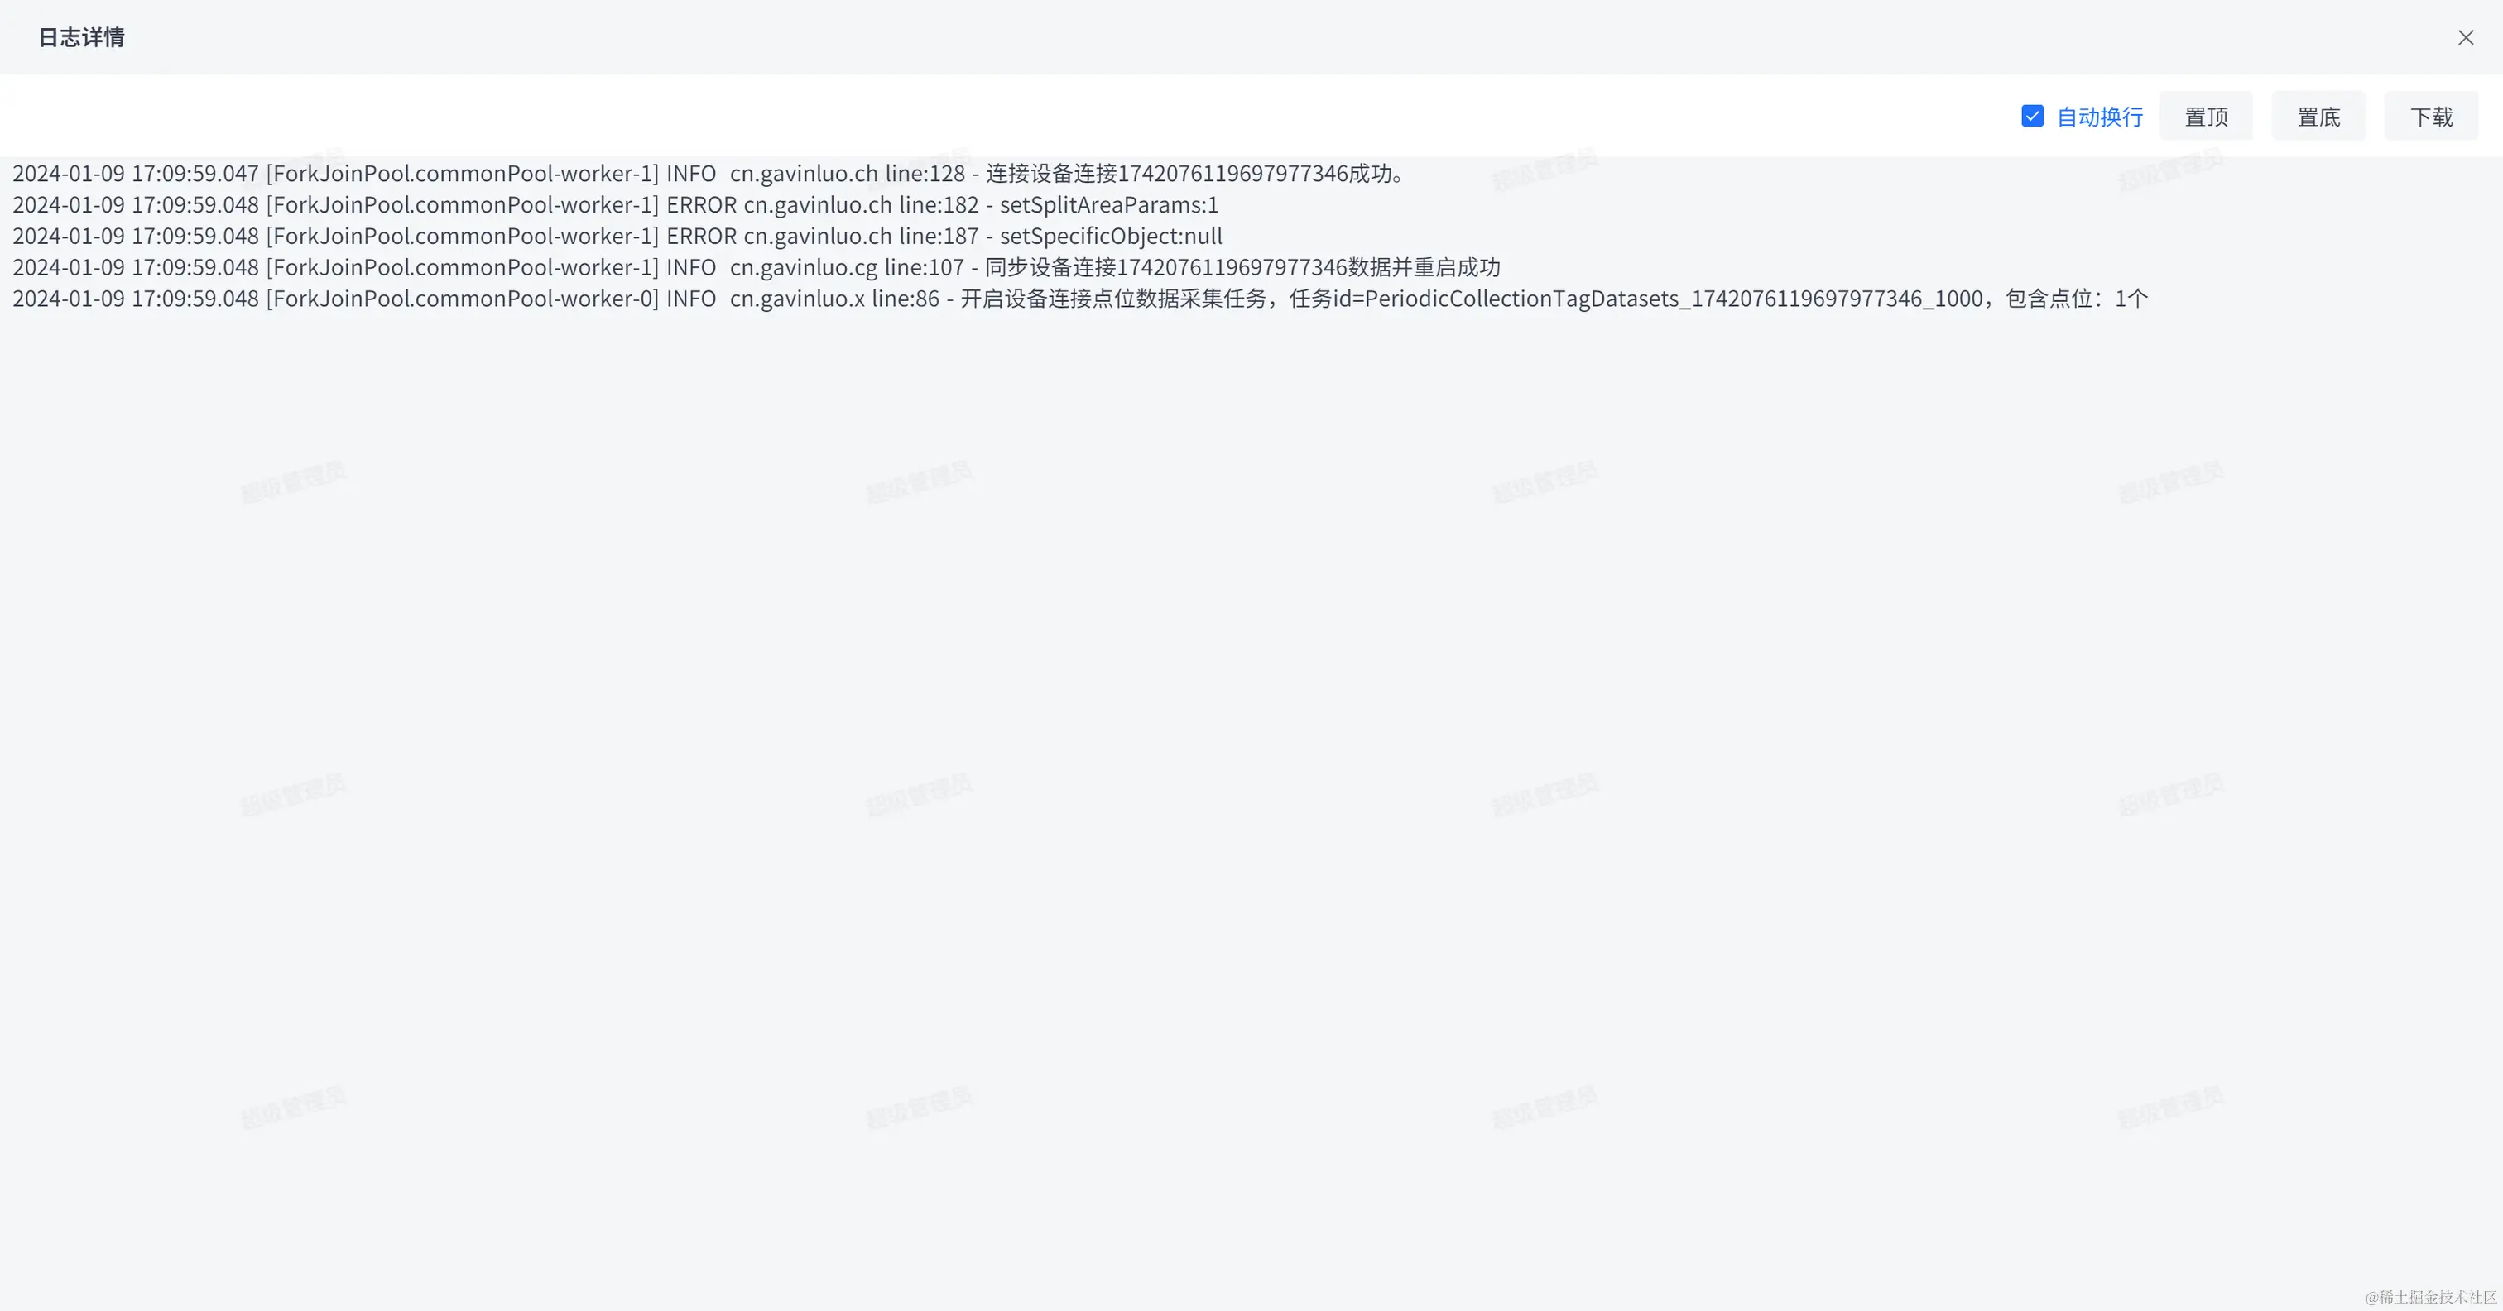Click the setSpecificObject:null error text
The width and height of the screenshot is (2503, 1311).
pyautogui.click(x=1111, y=236)
